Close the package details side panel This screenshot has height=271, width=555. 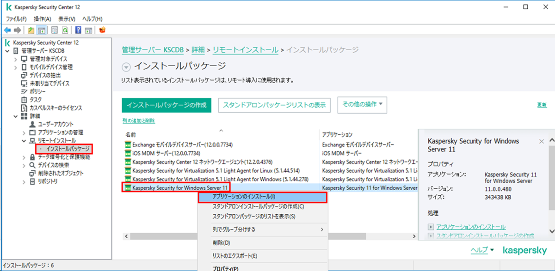coord(542,141)
